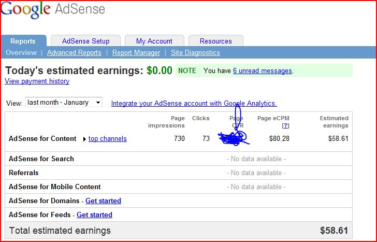The image size is (377, 242).
Task: Click today's $0.00 earnings amount
Action: 160,70
